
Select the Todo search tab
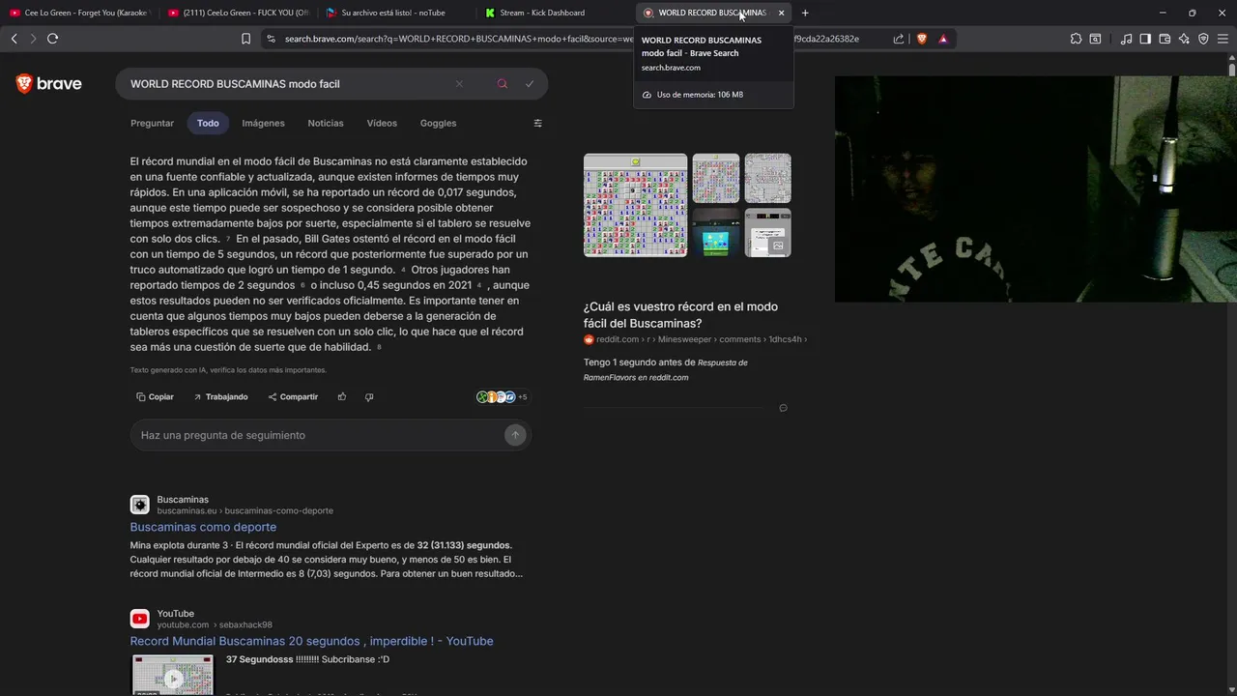[x=208, y=123]
